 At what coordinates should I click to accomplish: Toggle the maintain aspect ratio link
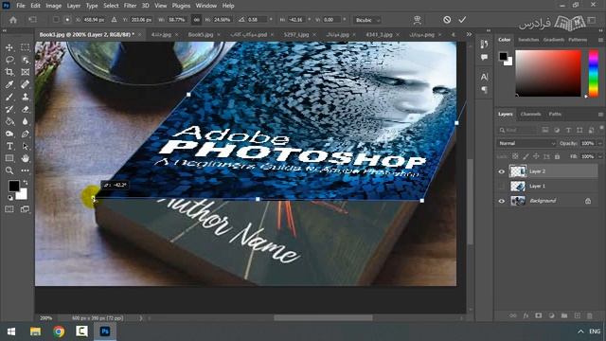[x=196, y=20]
